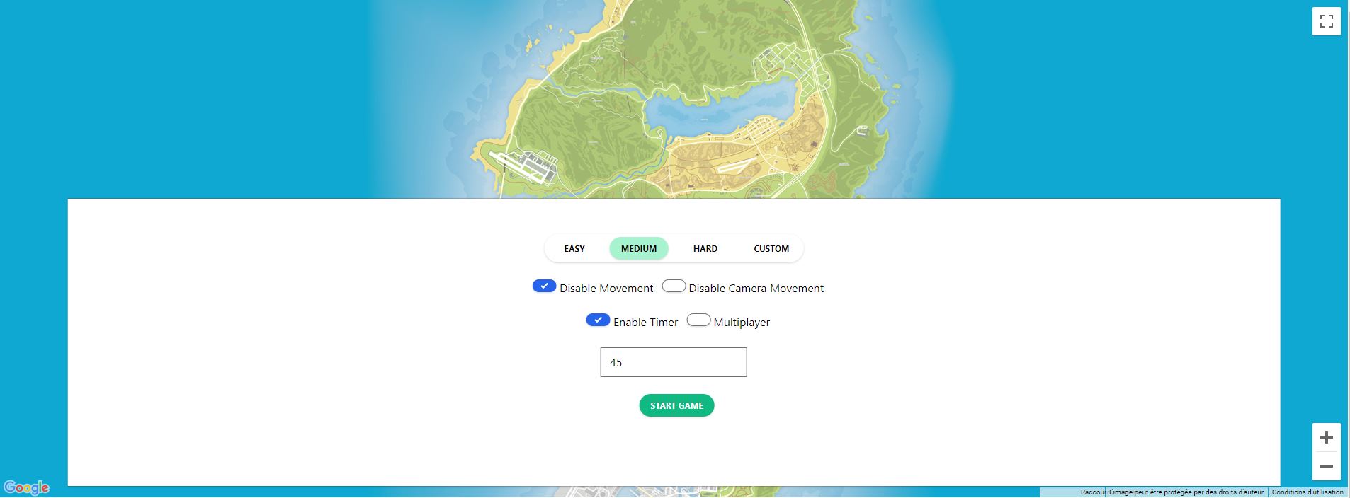Image resolution: width=1350 pixels, height=498 pixels.
Task: Choose the Custom difficulty option
Action: coord(771,249)
